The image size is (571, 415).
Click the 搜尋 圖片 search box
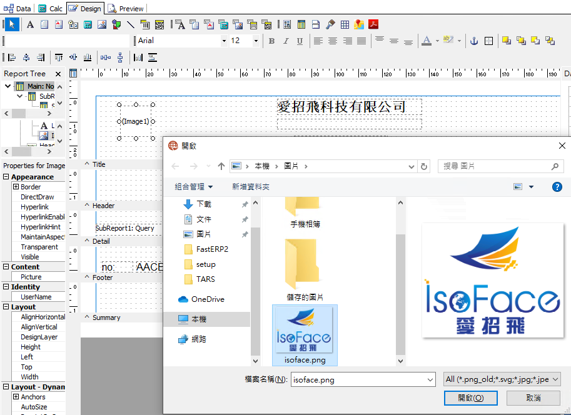click(500, 166)
